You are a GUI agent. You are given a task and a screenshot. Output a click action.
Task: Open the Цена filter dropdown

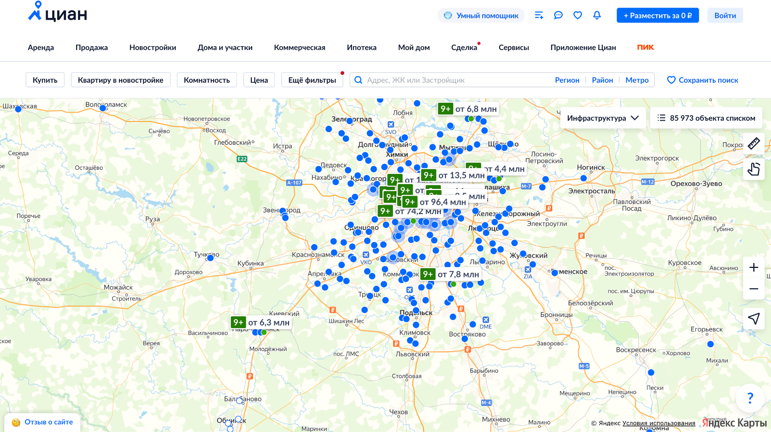[x=259, y=80]
